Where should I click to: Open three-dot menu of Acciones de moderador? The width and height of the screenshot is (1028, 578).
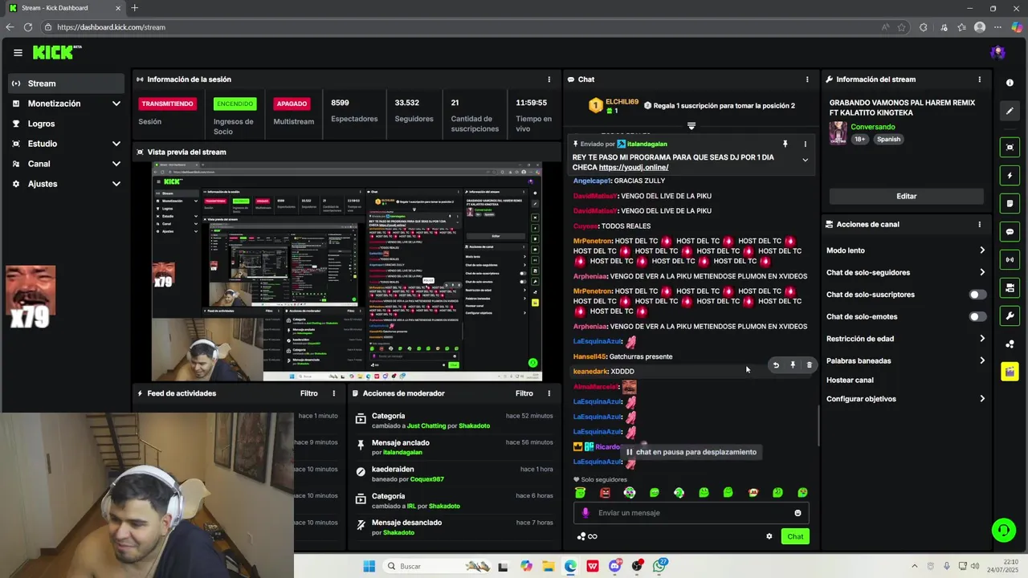coord(549,393)
